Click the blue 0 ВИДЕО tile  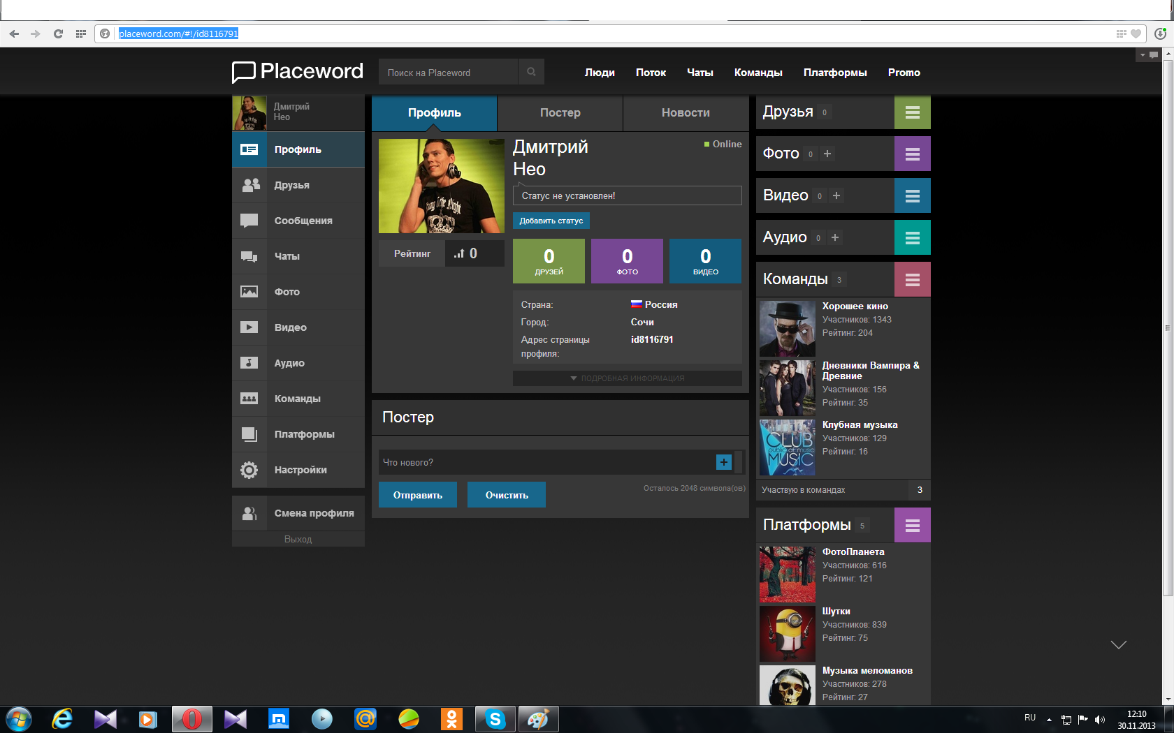[706, 261]
